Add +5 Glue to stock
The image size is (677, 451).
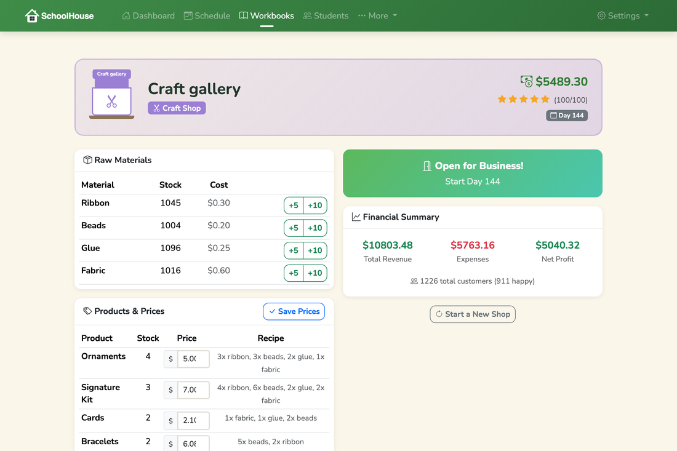(x=294, y=250)
